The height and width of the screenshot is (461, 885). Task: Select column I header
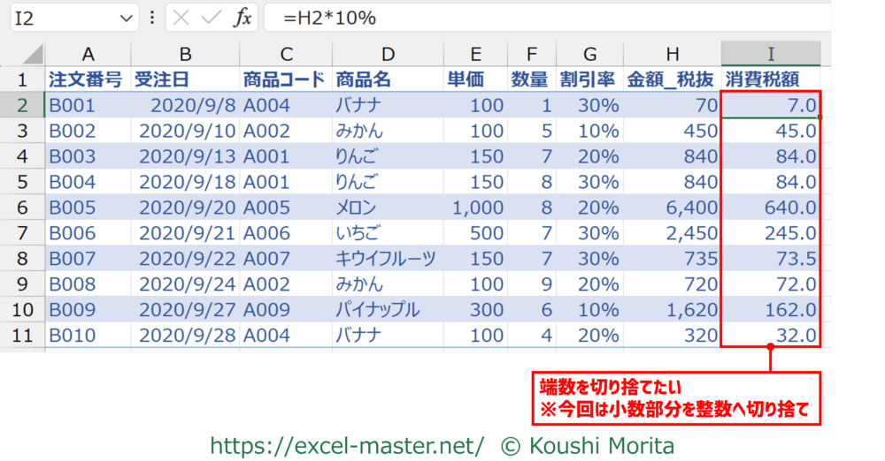pos(770,53)
